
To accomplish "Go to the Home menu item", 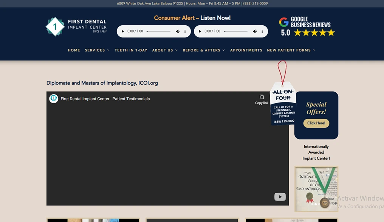I will (x=74, y=50).
